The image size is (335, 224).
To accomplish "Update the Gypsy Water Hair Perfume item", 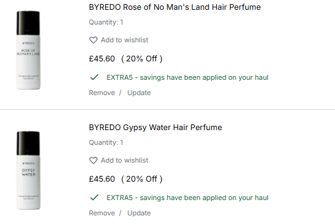I will pyautogui.click(x=139, y=214).
